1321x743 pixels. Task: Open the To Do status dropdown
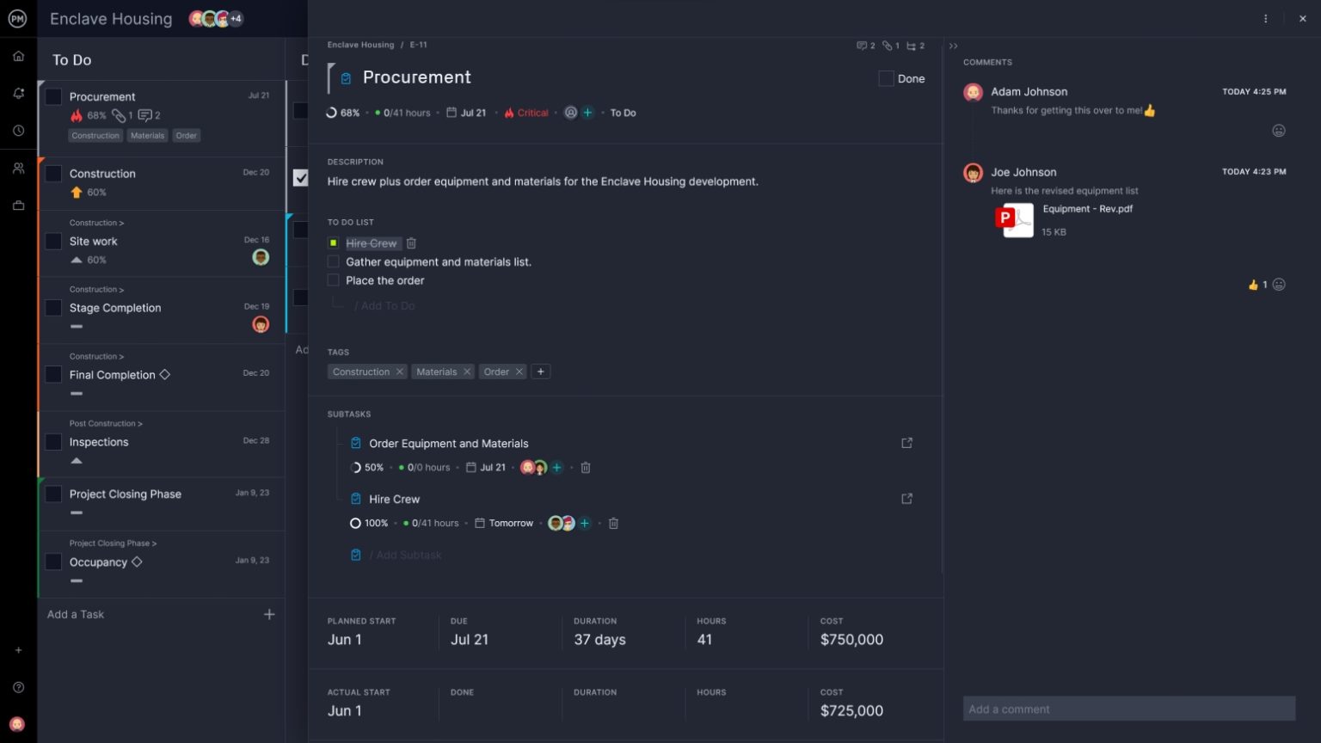coord(623,113)
